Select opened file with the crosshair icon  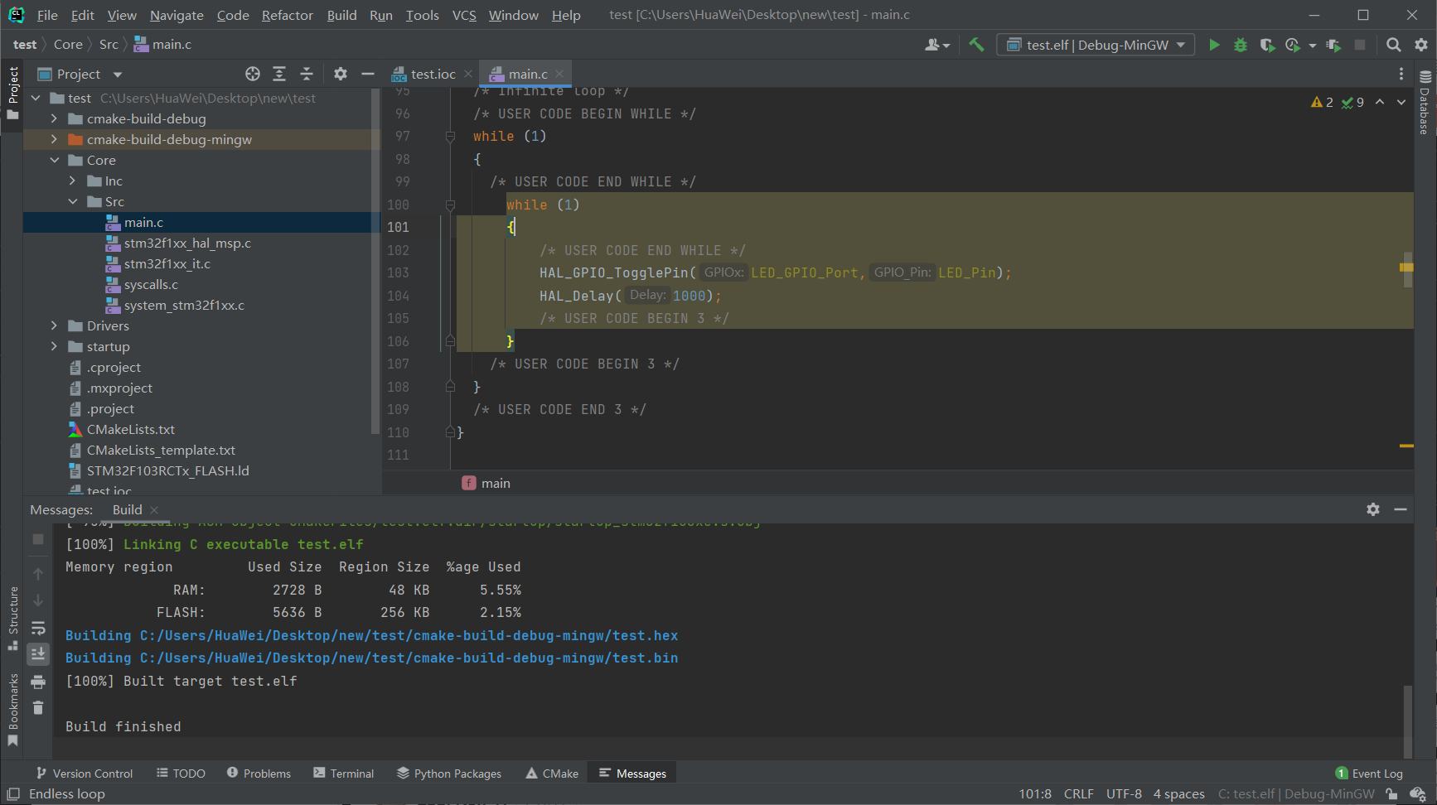[252, 74]
